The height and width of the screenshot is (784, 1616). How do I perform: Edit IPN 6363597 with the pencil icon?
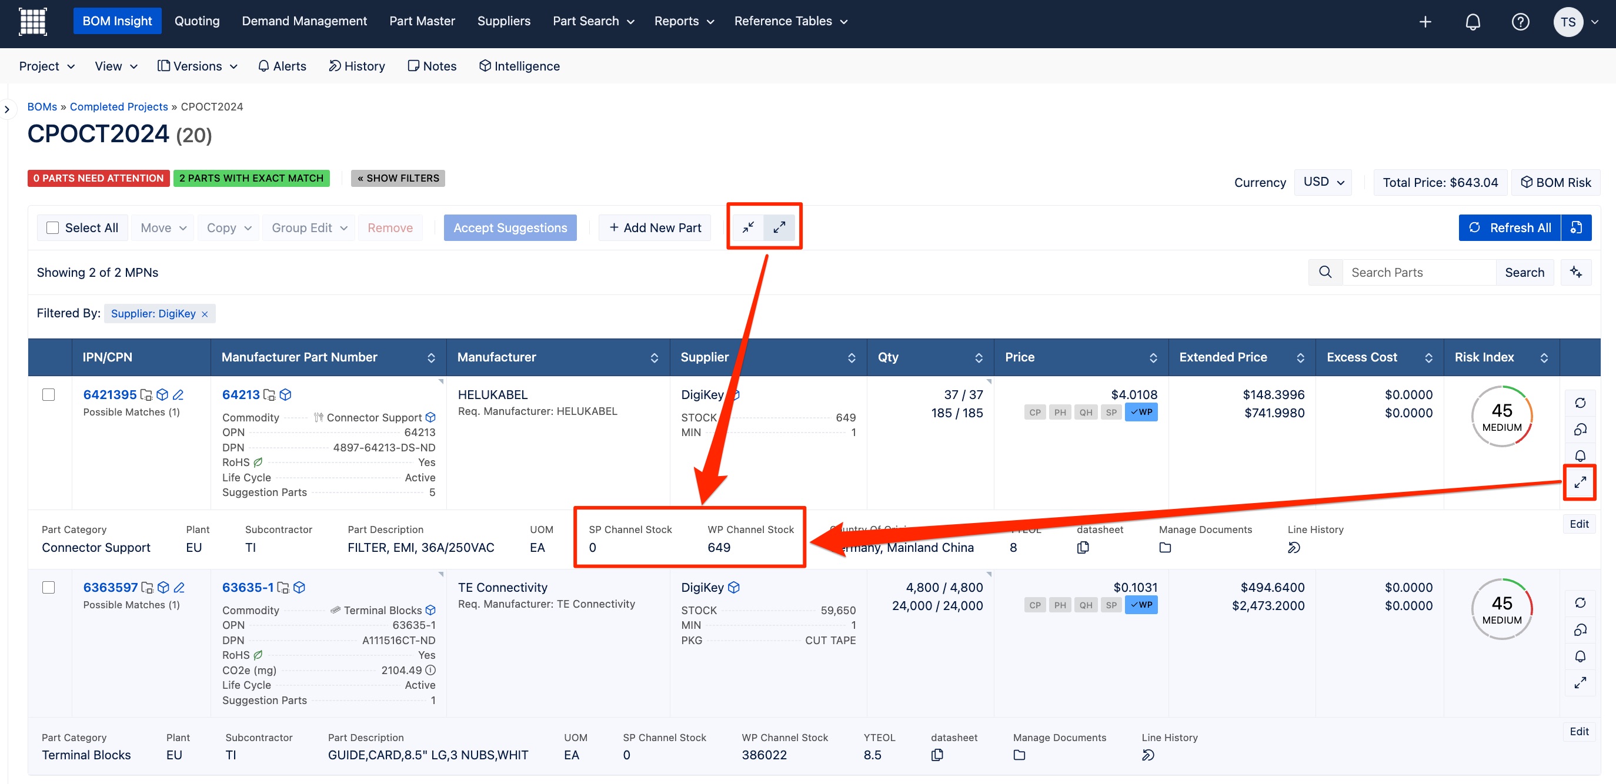click(x=179, y=588)
